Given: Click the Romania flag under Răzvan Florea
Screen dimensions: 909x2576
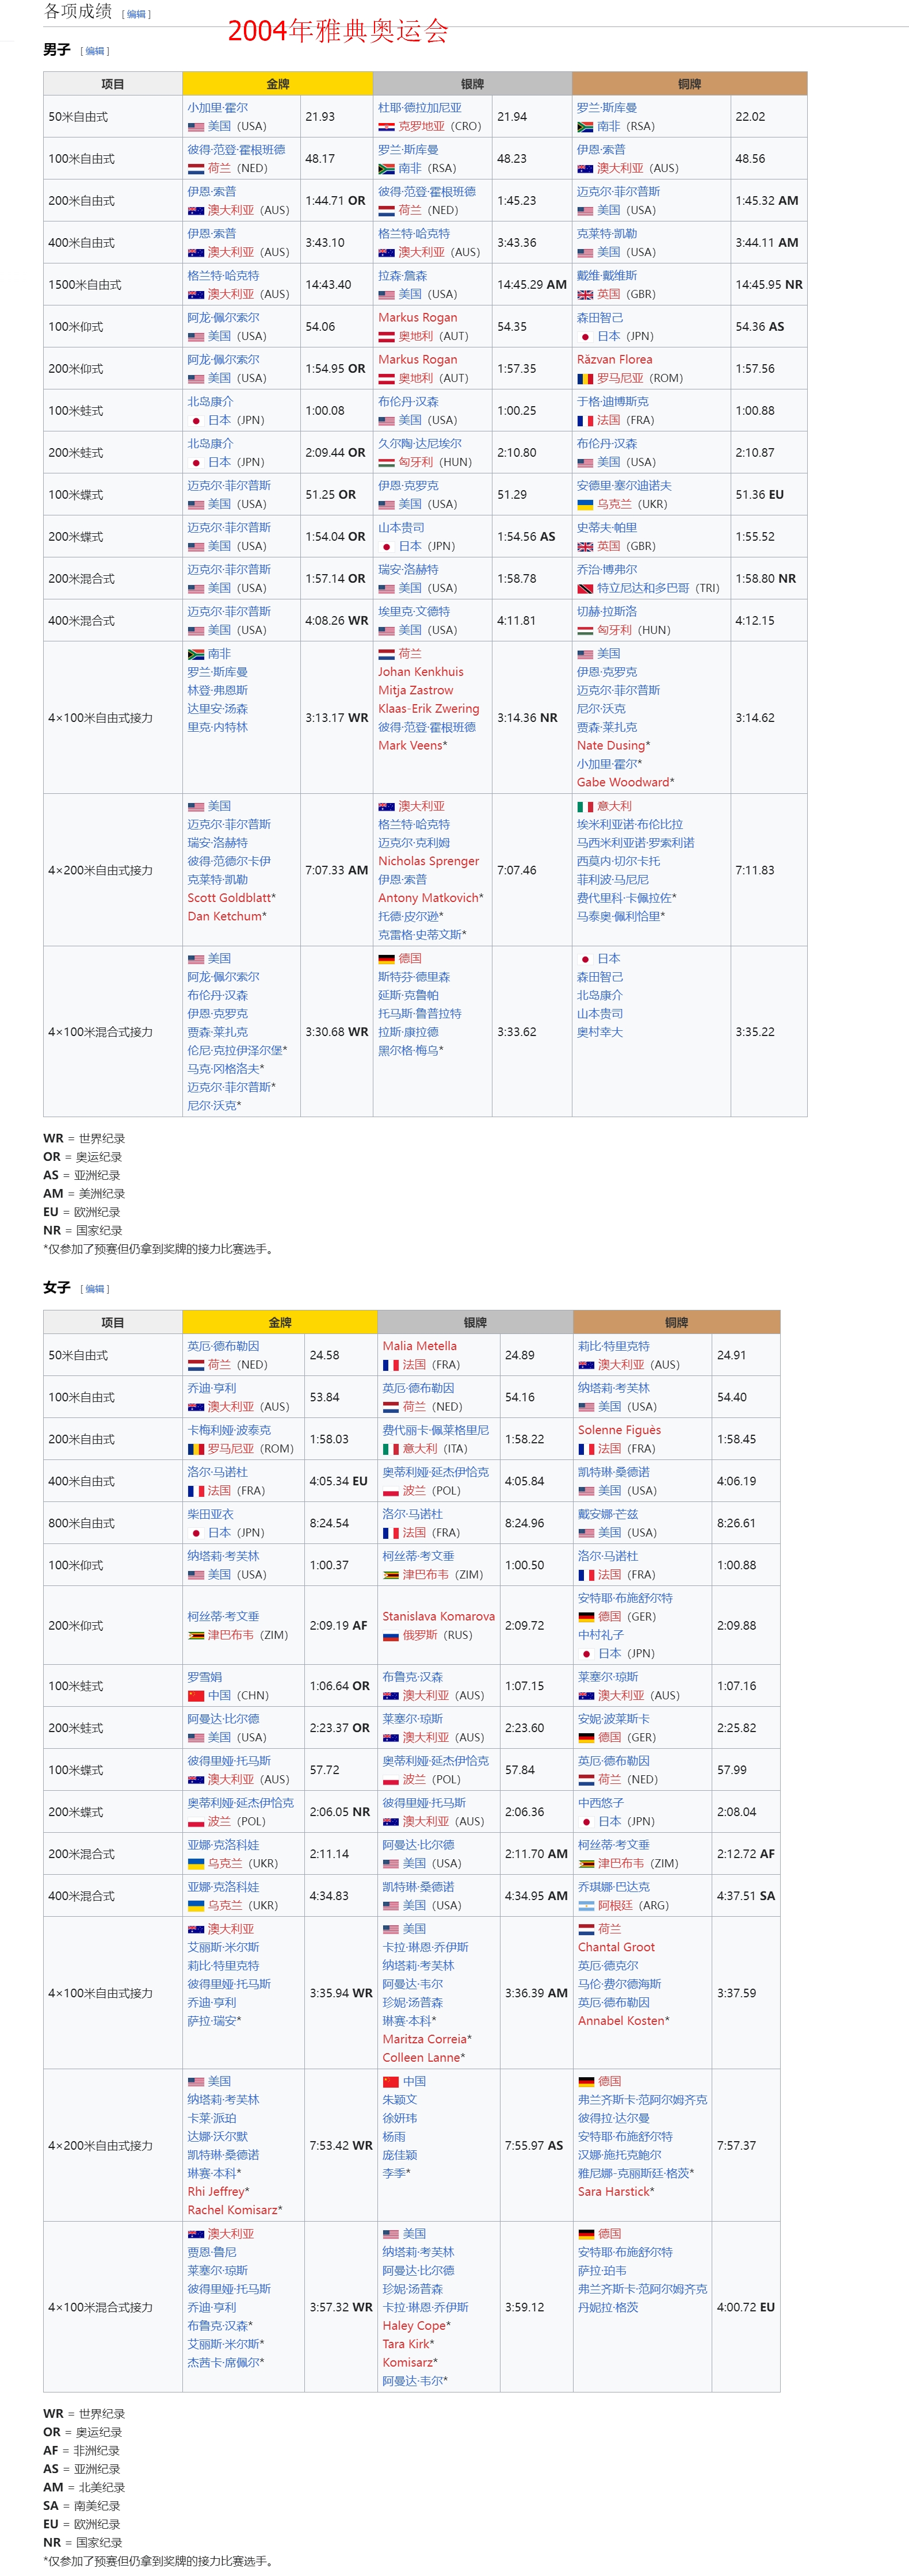Looking at the screenshot, I should [x=585, y=379].
